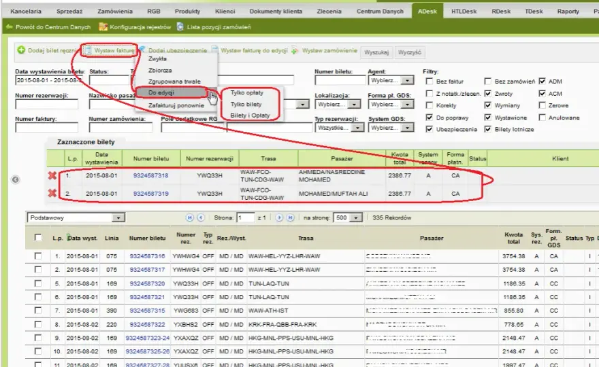Click the green plus icon for Dodaj bilet ręcznie
This screenshot has width=599, height=367.
tap(21, 50)
